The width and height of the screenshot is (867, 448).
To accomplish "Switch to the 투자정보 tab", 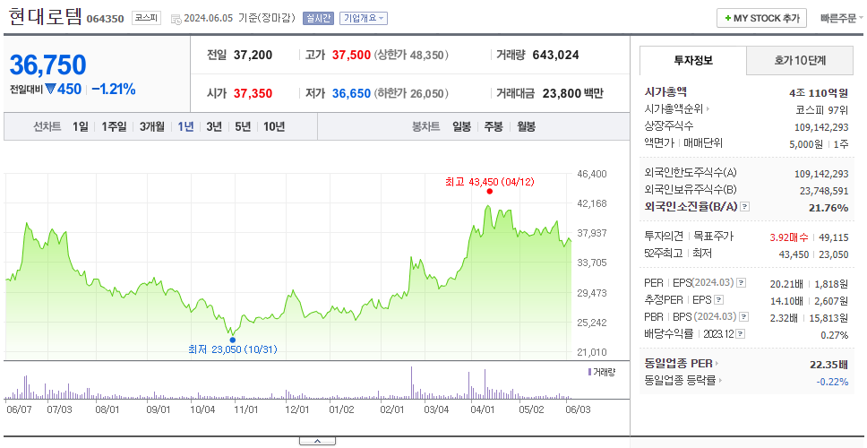I will 693,61.
